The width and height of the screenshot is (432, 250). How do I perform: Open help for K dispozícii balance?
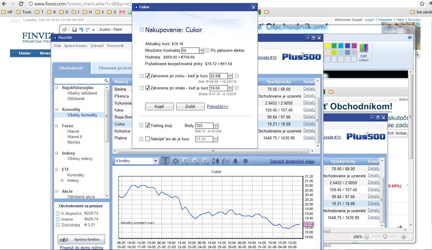click(58, 213)
